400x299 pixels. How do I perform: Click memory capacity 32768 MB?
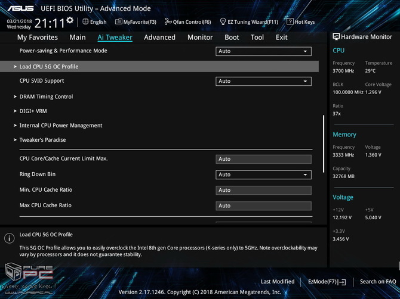click(344, 176)
